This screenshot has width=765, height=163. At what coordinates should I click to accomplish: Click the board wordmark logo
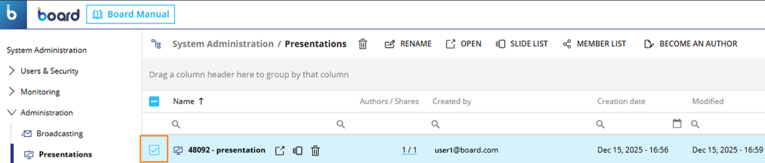pyautogui.click(x=58, y=15)
